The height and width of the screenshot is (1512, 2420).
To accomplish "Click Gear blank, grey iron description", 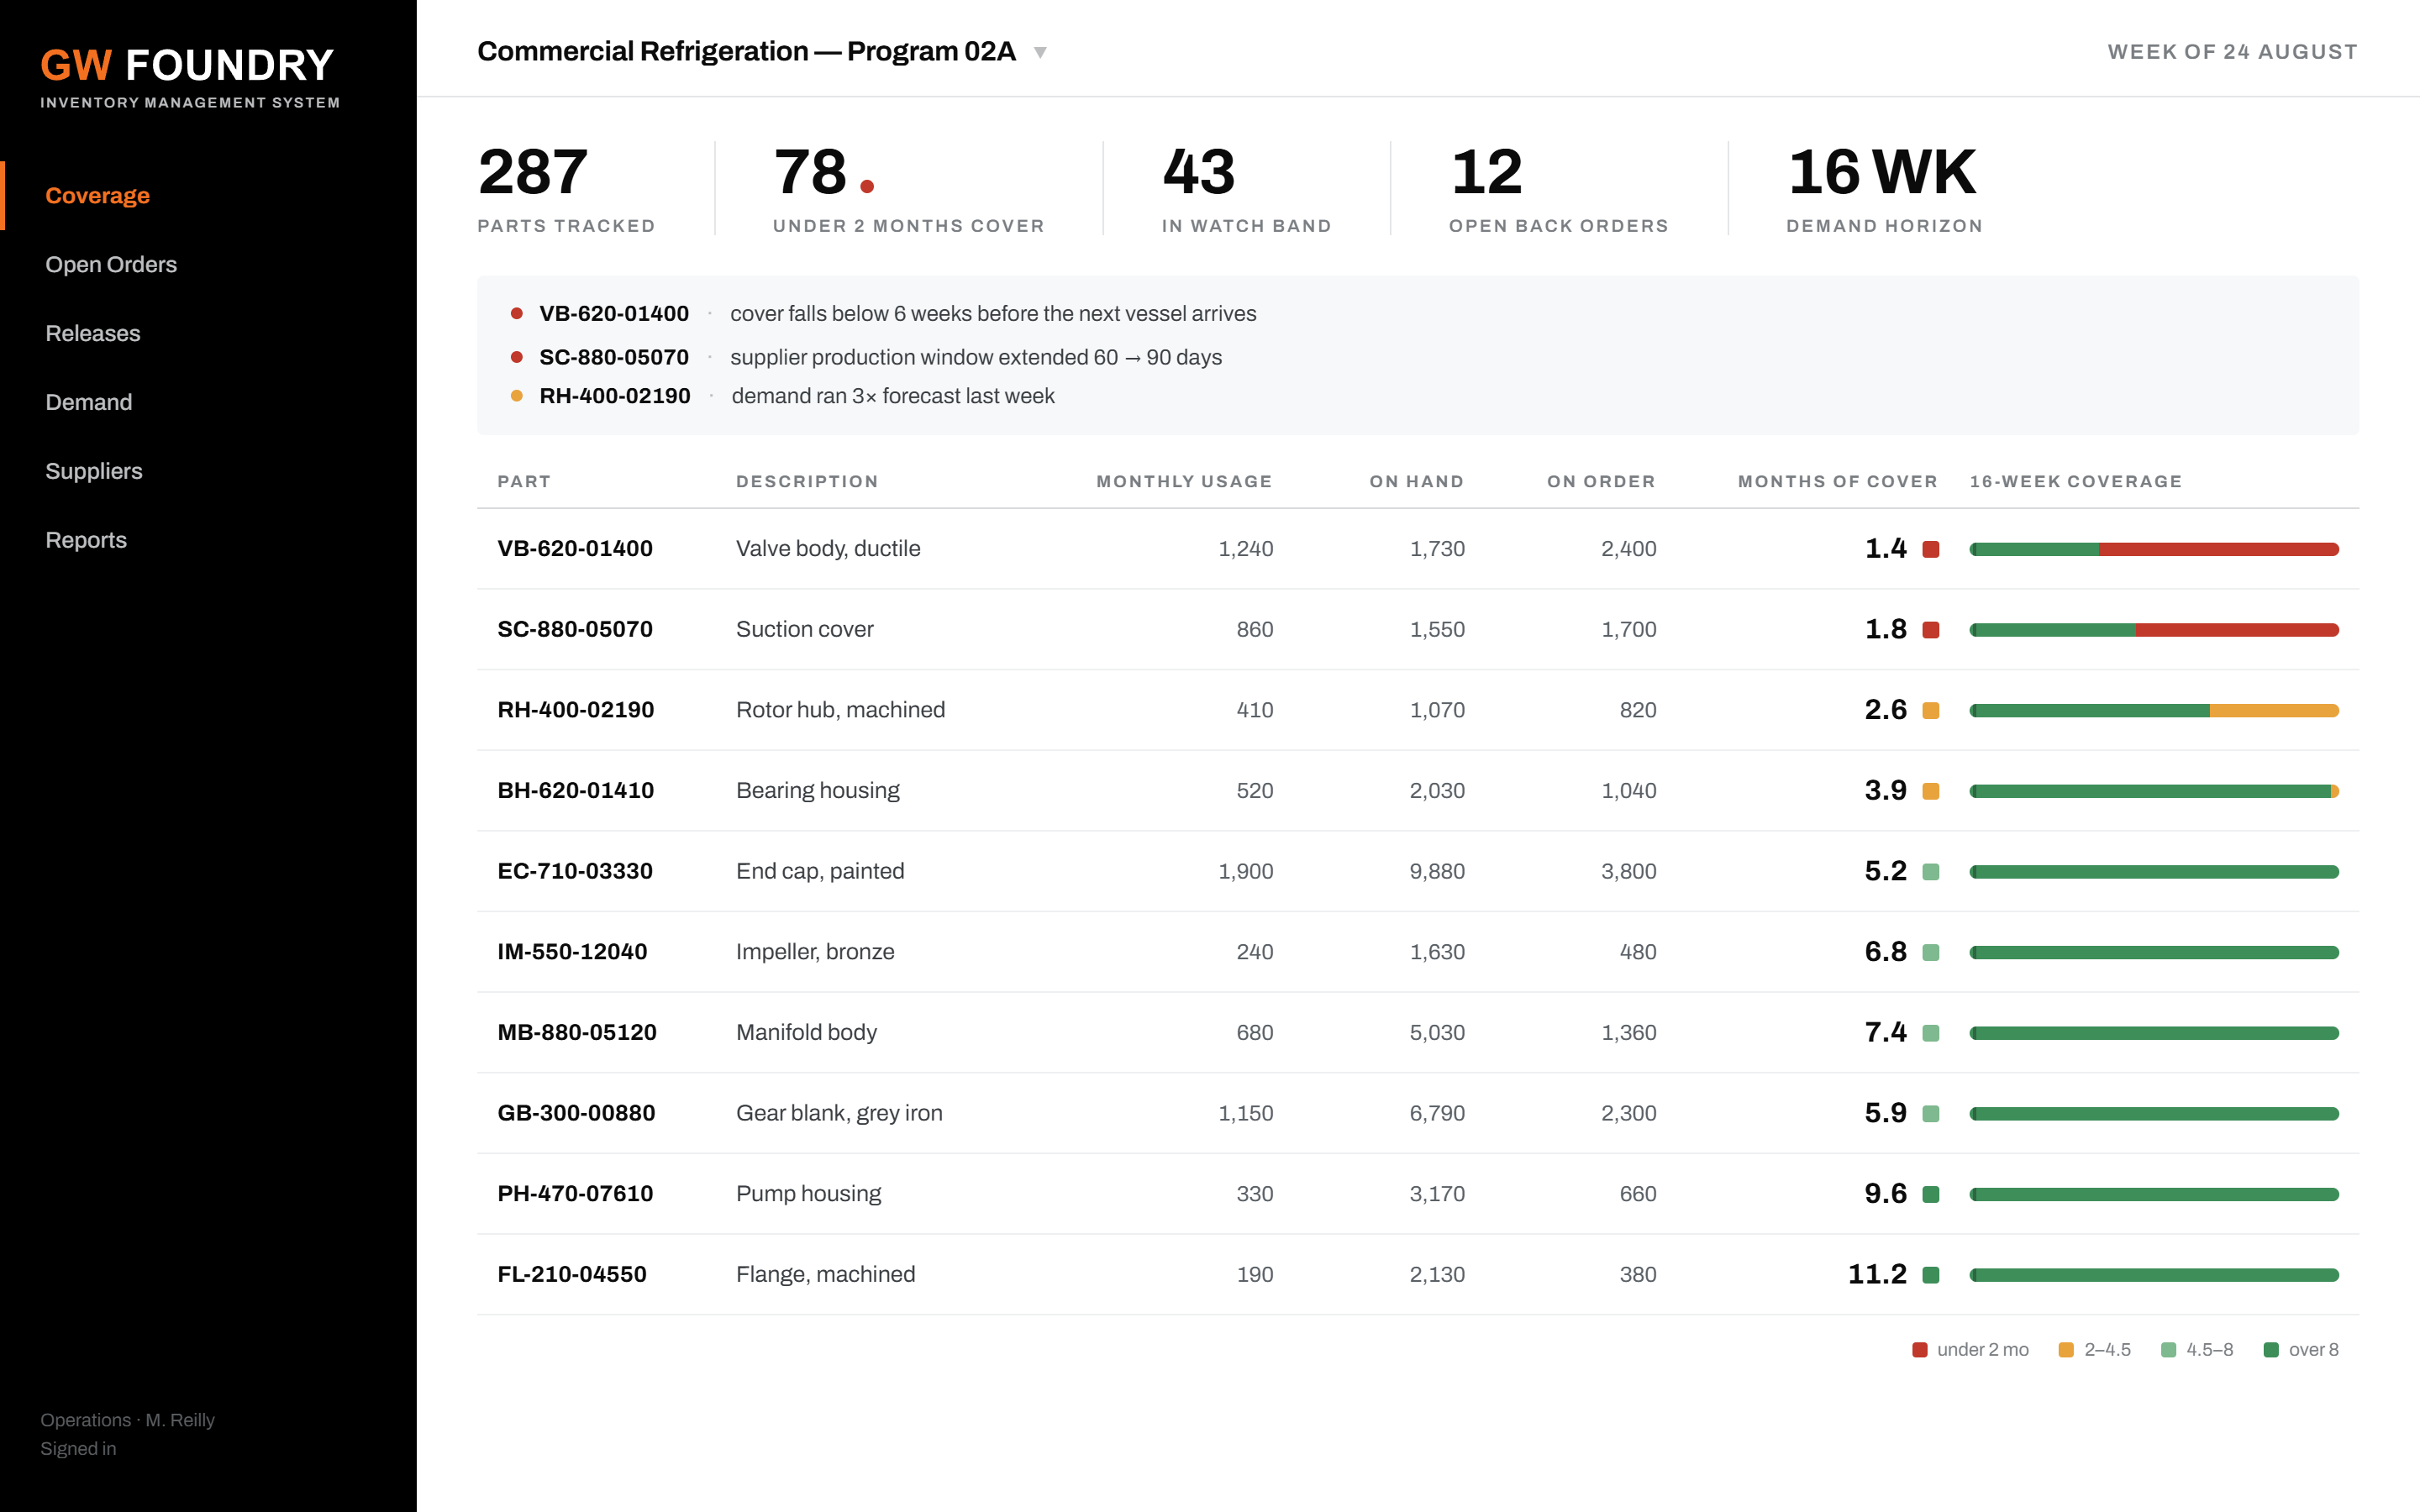I will (x=839, y=1113).
